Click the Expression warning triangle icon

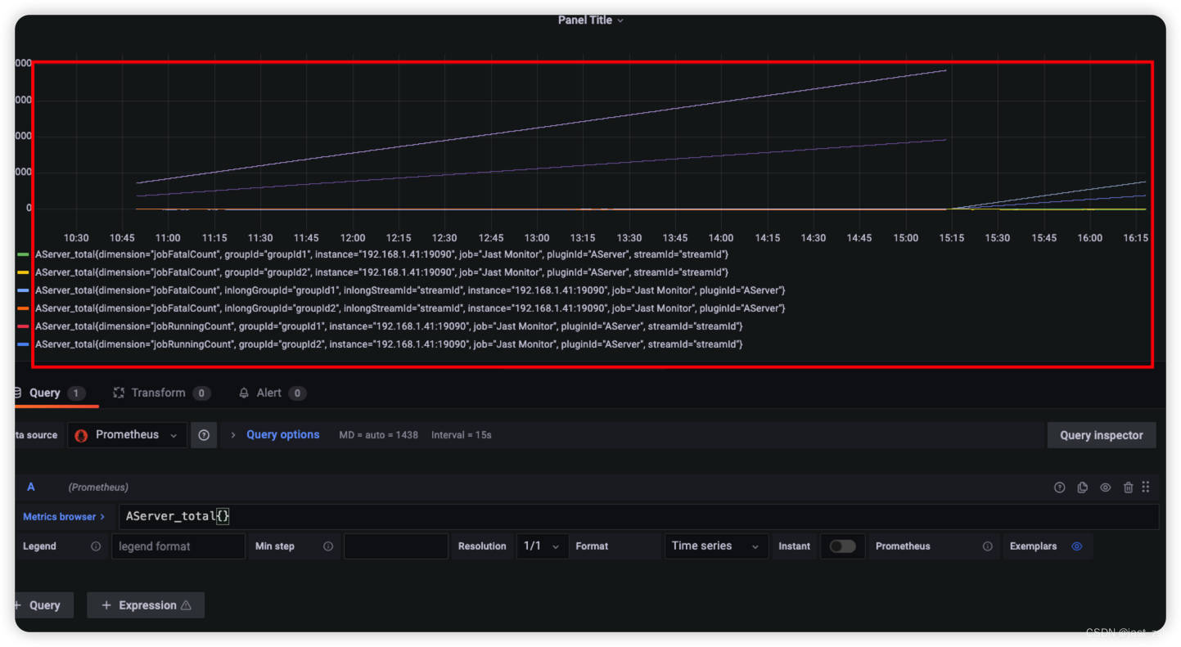coord(186,605)
